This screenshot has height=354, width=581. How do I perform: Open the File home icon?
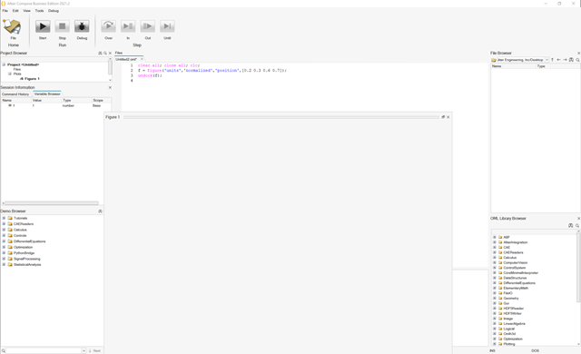[12, 27]
